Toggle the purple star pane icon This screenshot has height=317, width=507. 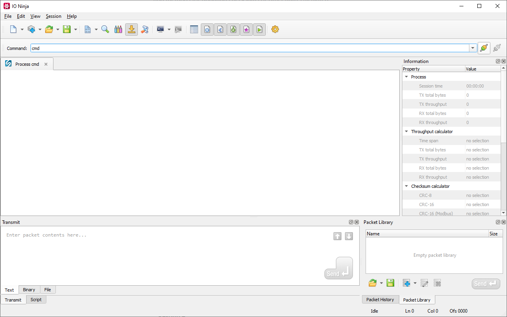click(246, 29)
